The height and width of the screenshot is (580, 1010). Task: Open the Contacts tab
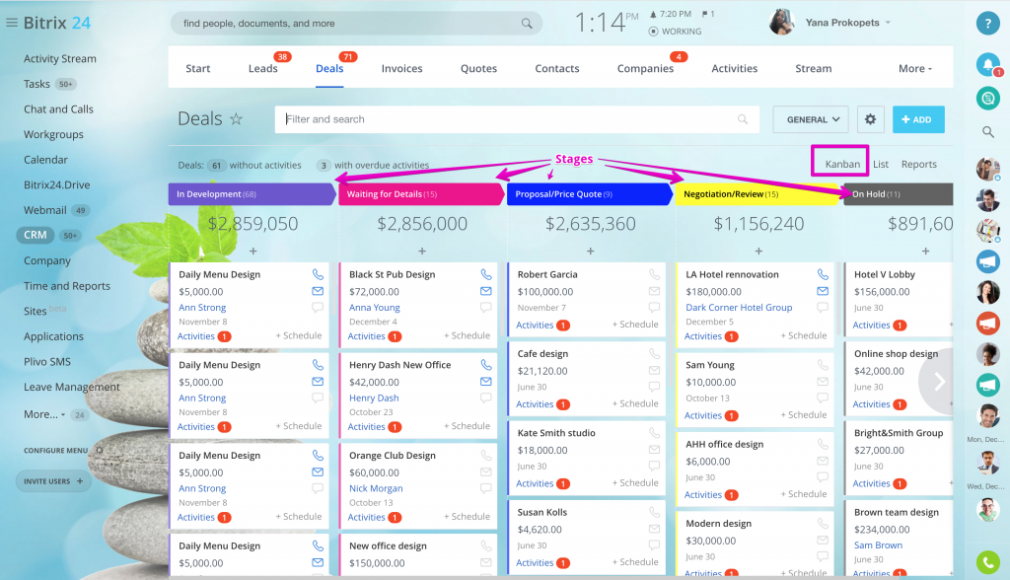coord(557,68)
